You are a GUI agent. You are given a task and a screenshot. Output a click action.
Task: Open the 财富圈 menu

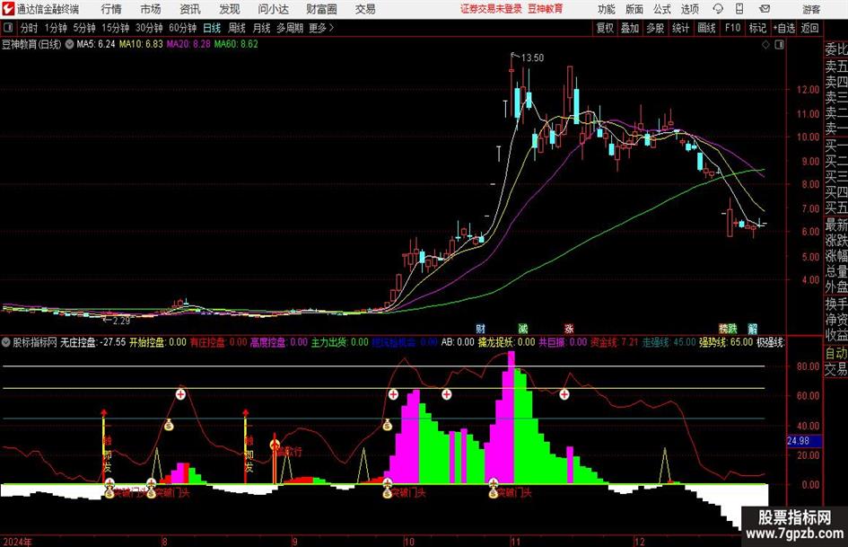tap(321, 9)
